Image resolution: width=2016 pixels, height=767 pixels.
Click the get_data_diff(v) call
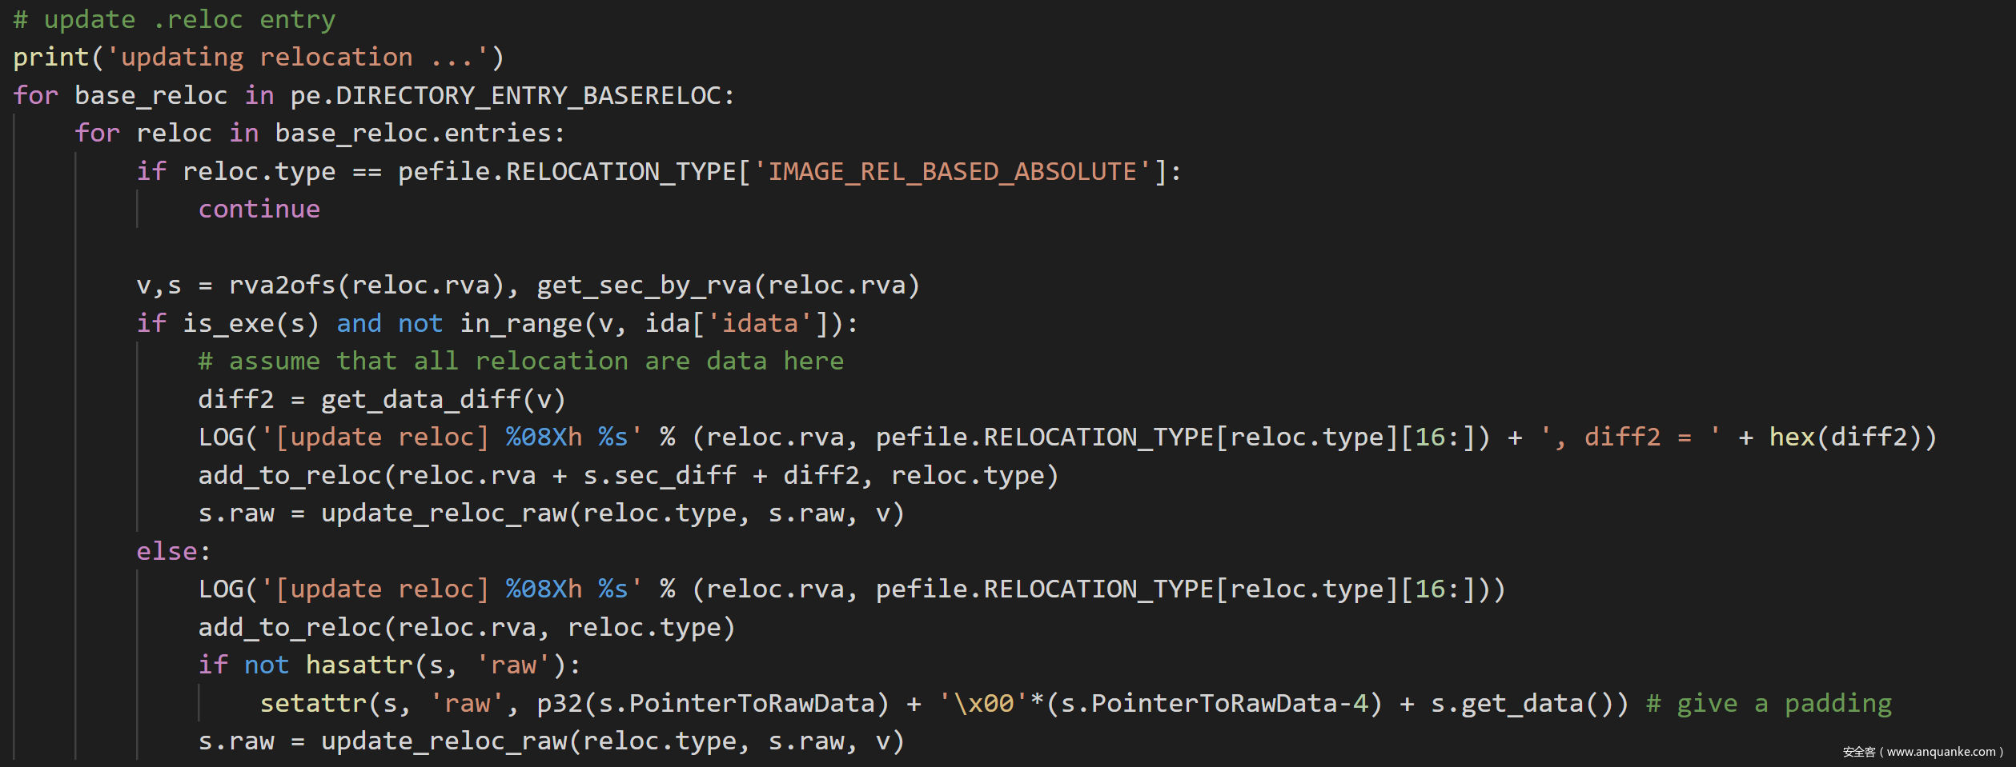click(443, 400)
